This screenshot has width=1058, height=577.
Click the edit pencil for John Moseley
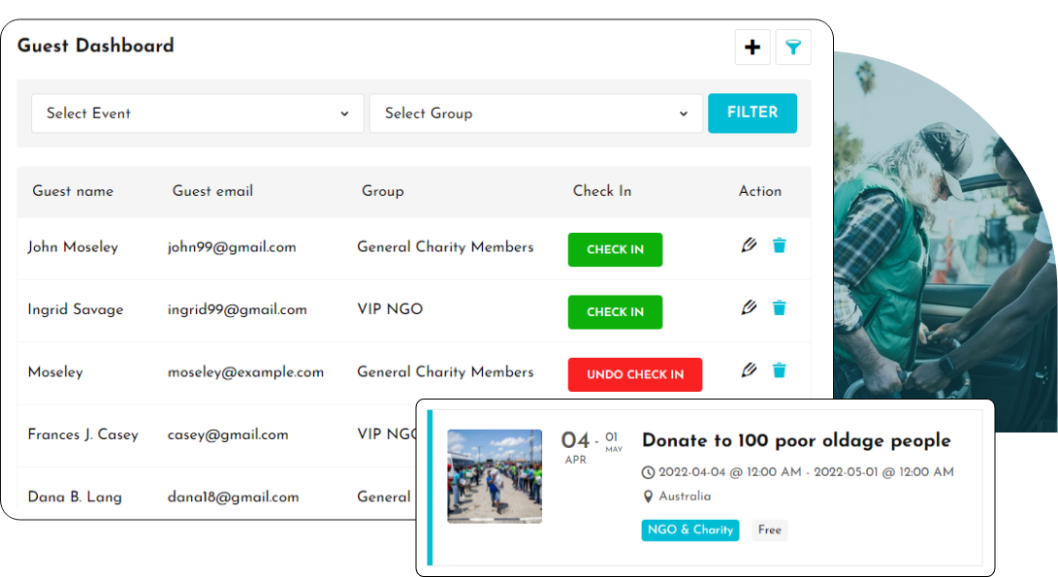point(748,245)
